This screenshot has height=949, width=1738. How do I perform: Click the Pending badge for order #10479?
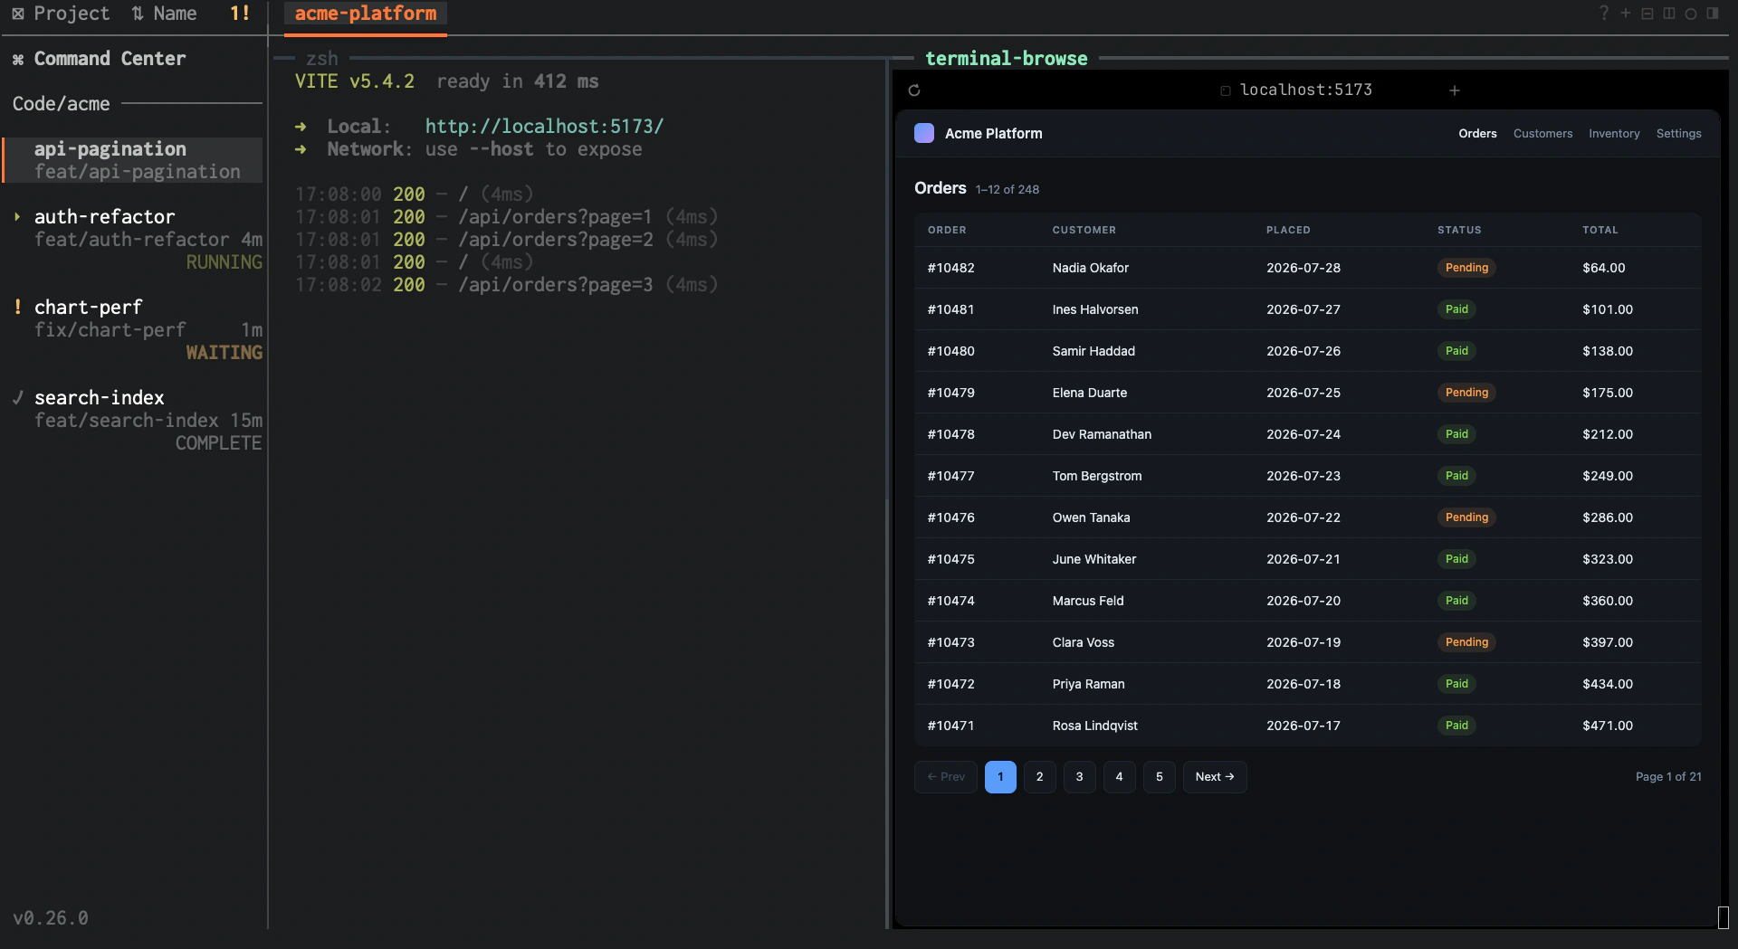[x=1466, y=393]
